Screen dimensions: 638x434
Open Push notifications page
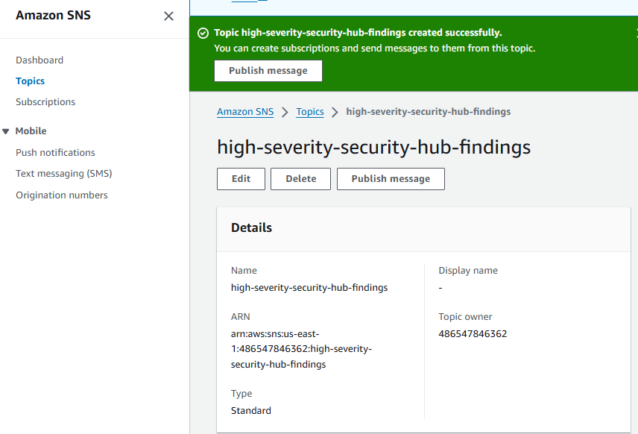(x=55, y=153)
